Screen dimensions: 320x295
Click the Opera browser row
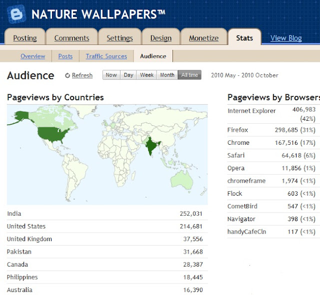[x=273, y=168]
